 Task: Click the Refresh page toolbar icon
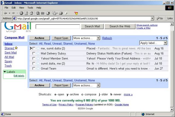click(26, 13)
